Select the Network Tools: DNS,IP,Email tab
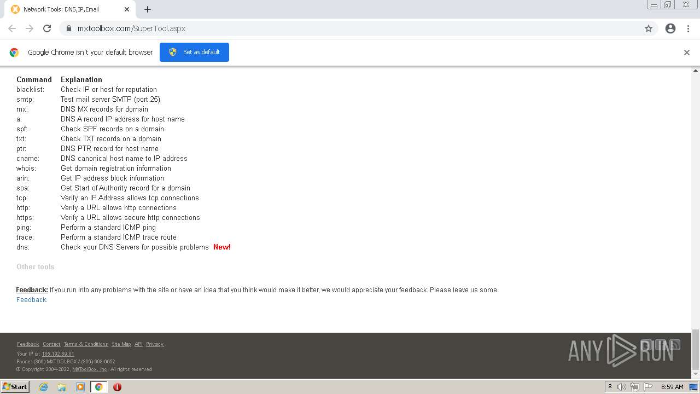The width and height of the screenshot is (700, 394). (71, 9)
